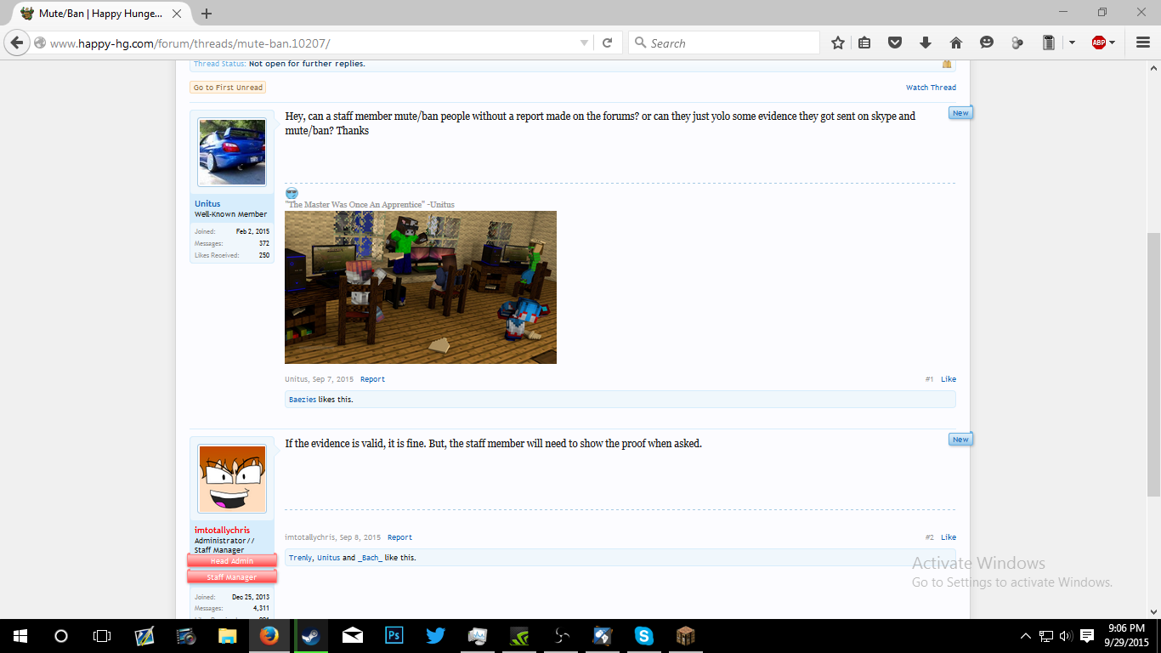Image resolution: width=1161 pixels, height=653 pixels.
Task: Open the Nvidia app on the taskbar
Action: [x=519, y=636]
